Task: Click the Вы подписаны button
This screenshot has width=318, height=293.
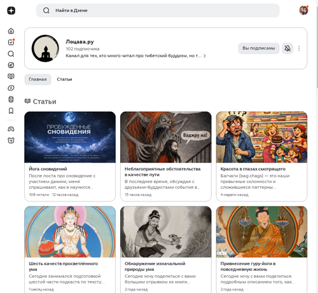Action: [x=259, y=48]
